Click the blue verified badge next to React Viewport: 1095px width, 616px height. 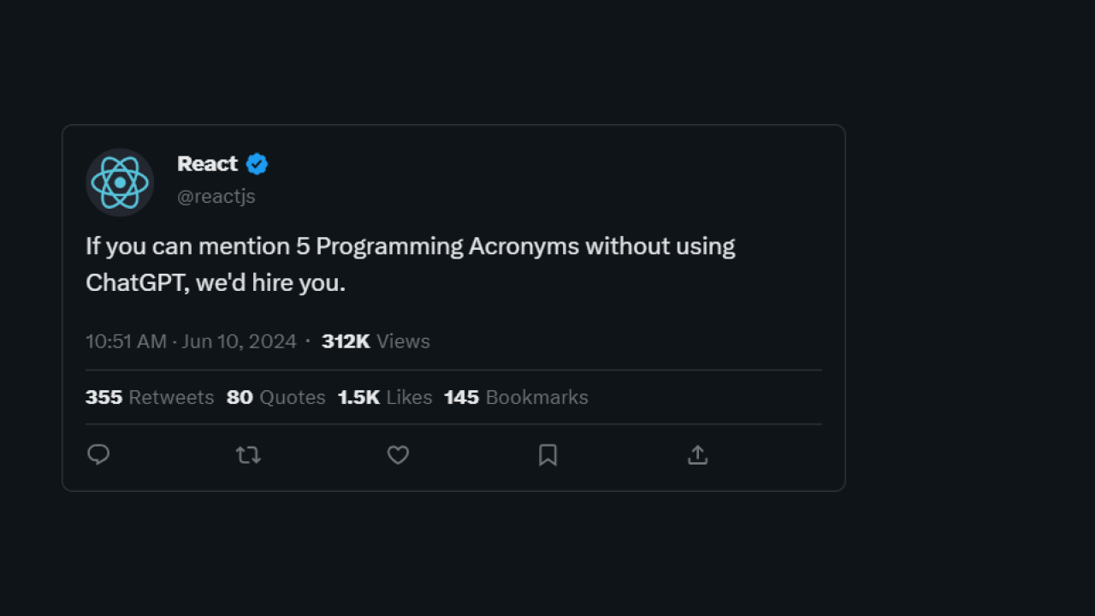pyautogui.click(x=257, y=163)
